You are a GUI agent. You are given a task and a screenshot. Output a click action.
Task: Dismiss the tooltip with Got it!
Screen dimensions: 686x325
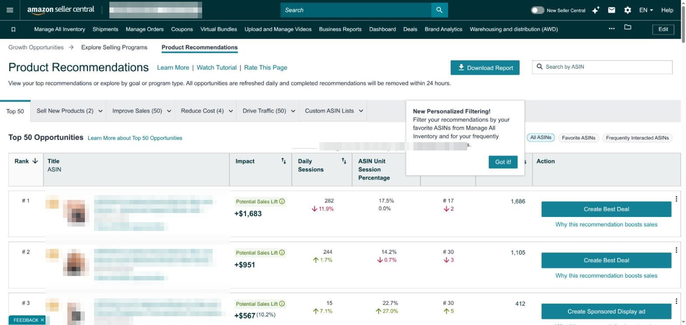503,162
